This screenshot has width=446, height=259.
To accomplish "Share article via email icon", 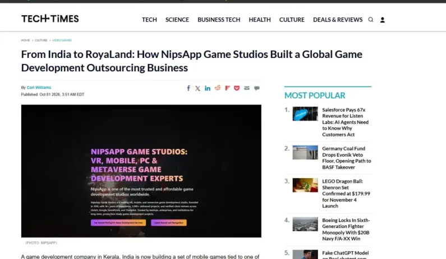I will (247, 88).
